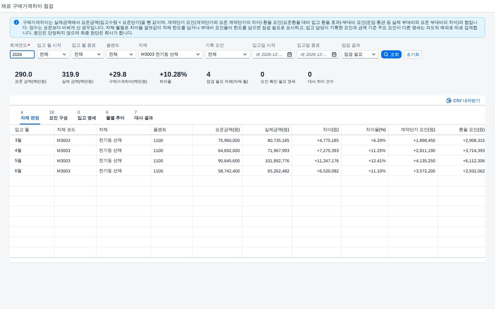The image size is (495, 309).
Task: Click the 319.9 실제 금액 summary value
Action: coord(71,75)
